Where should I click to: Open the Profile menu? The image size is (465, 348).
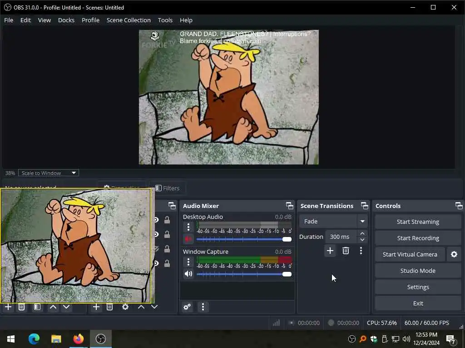pos(90,20)
